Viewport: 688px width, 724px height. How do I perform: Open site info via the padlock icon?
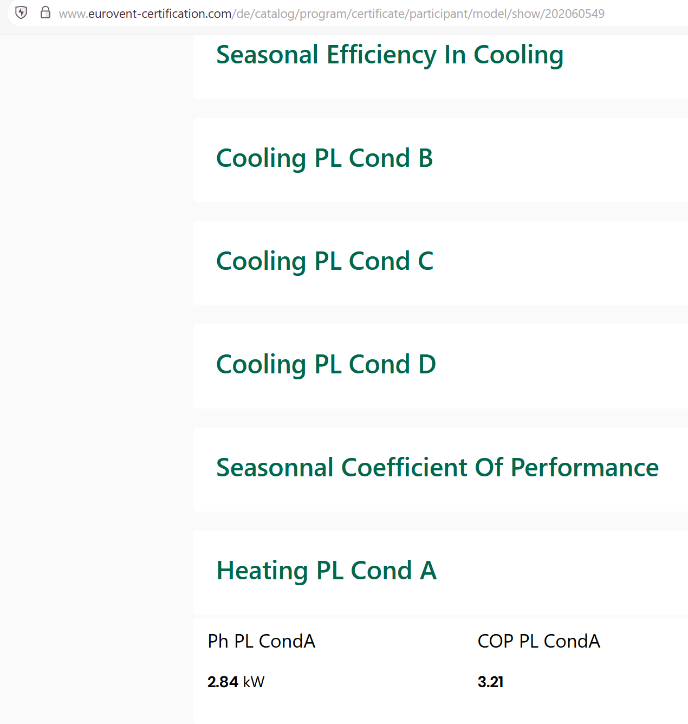46,13
